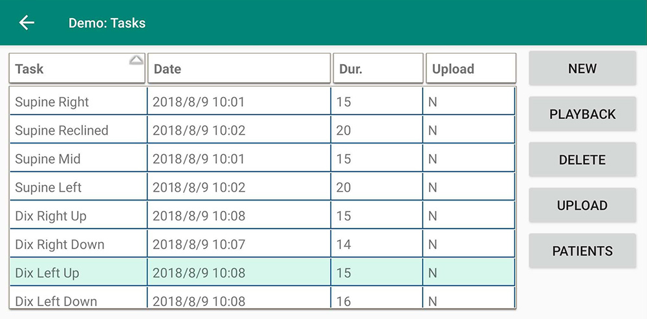Sort table by the Task column header
This screenshot has width=647, height=319.
pyautogui.click(x=71, y=69)
